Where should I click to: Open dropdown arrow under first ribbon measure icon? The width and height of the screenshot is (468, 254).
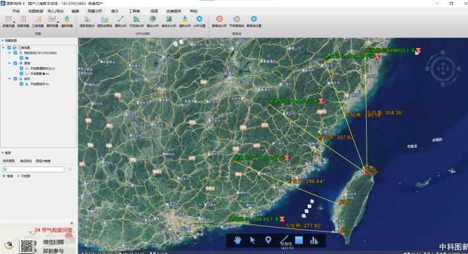(14, 22)
